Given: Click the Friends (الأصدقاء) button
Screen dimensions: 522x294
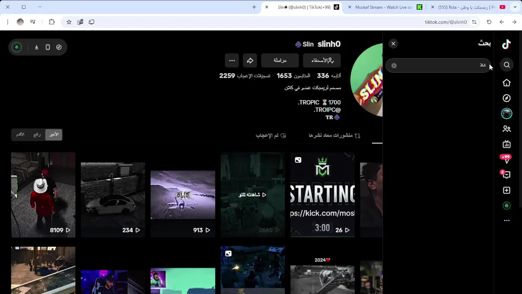Looking at the screenshot, I should click(322, 60).
